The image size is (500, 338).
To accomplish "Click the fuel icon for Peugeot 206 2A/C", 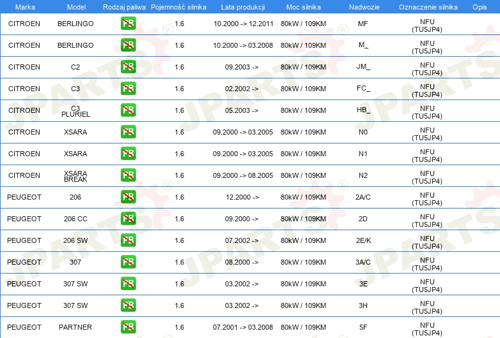I will (x=128, y=197).
